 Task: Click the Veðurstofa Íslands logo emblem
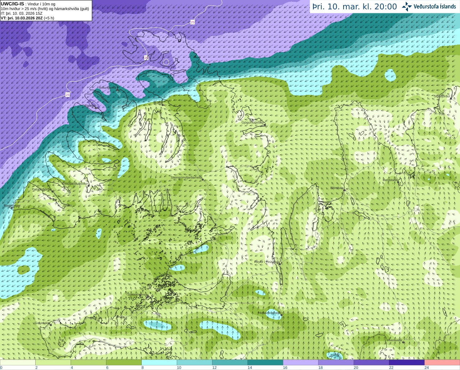pyautogui.click(x=407, y=6)
